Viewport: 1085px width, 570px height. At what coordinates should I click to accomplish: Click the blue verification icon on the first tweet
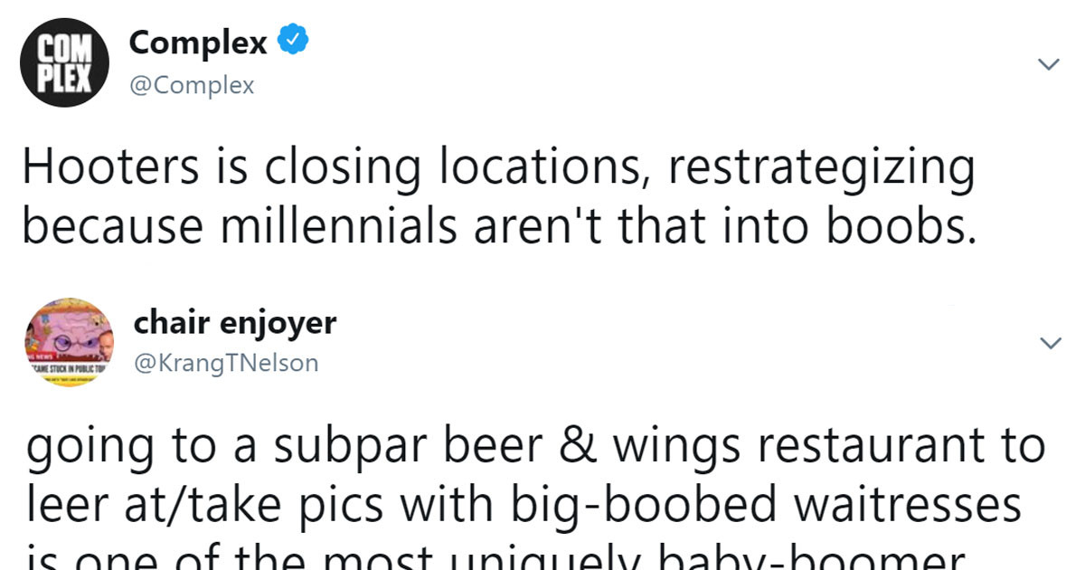[291, 40]
